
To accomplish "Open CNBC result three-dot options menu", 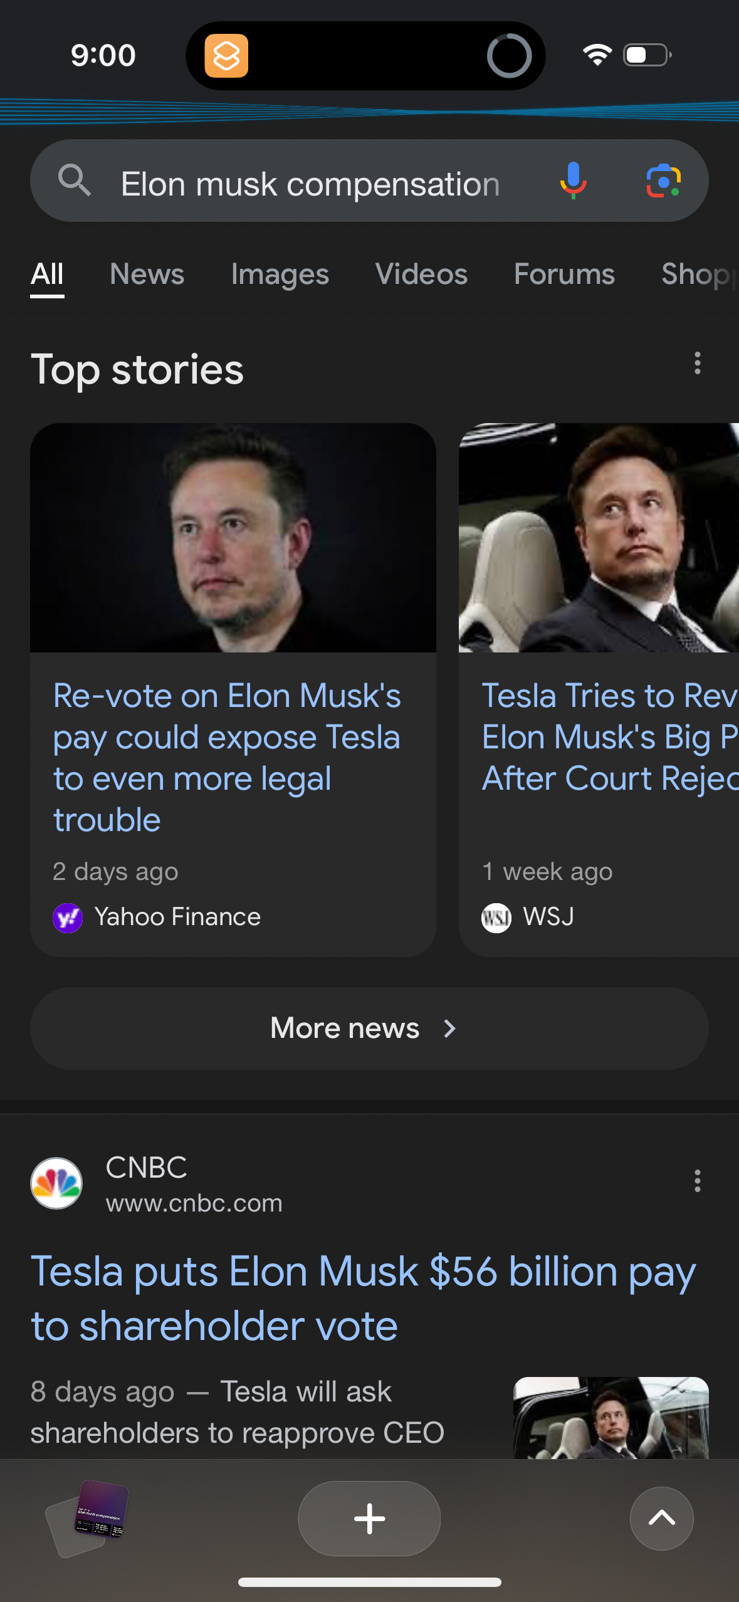I will click(x=697, y=1181).
